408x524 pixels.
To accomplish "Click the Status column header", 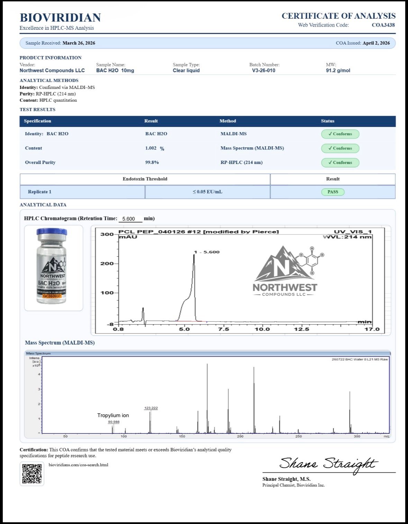I will [327, 121].
